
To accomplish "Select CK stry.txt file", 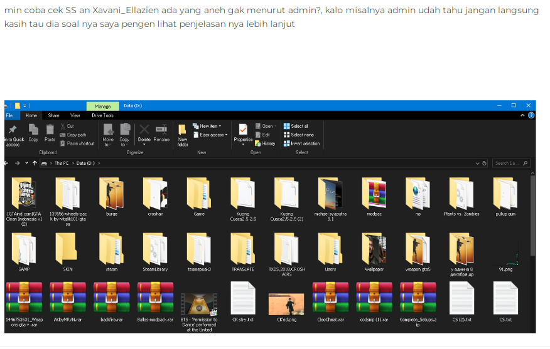I will point(243,302).
